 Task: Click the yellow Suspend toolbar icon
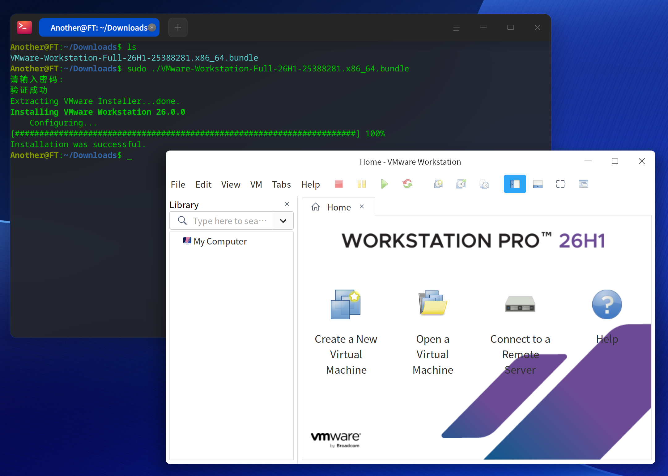coord(362,184)
